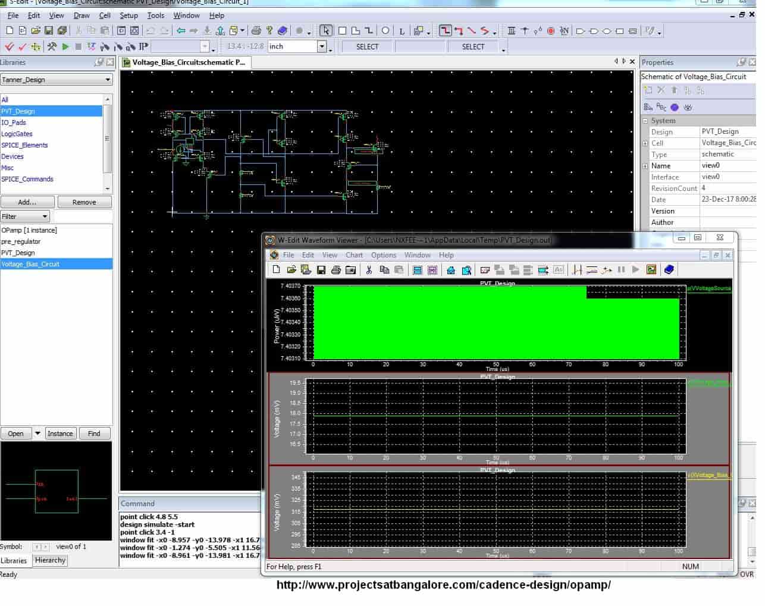Click the scissors cut icon in W-Edit
This screenshot has width=765, height=606.
(369, 270)
